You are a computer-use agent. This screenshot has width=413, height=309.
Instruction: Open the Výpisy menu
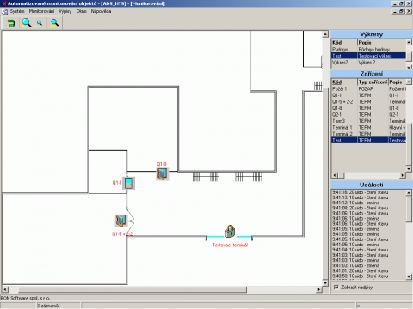pyautogui.click(x=65, y=11)
